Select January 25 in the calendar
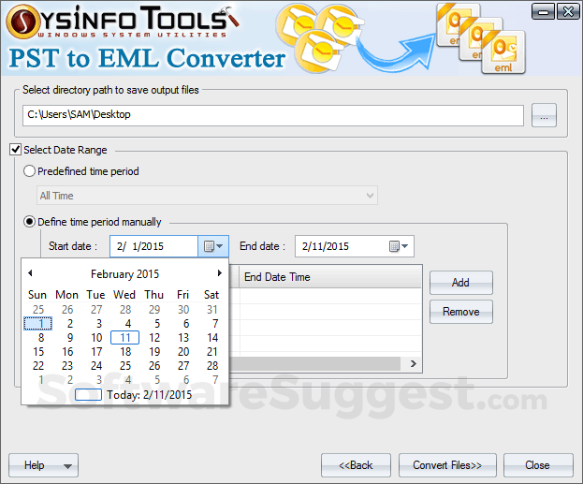The width and height of the screenshot is (583, 484). pos(38,310)
